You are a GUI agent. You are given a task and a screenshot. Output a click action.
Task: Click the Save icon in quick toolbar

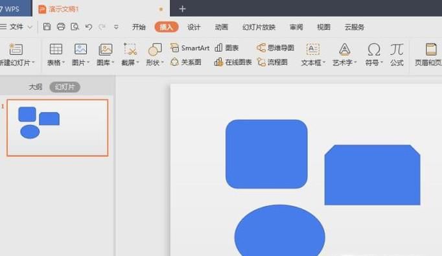coord(47,27)
